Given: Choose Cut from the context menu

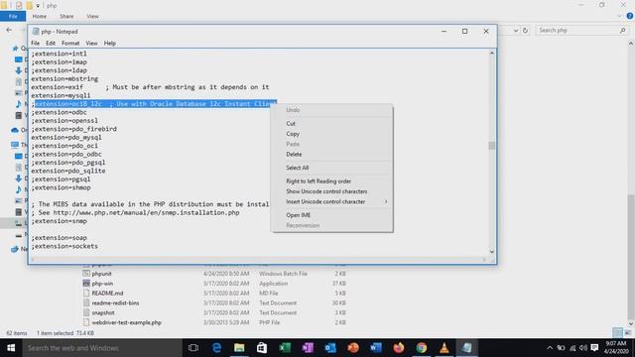Looking at the screenshot, I should pos(332,123).
